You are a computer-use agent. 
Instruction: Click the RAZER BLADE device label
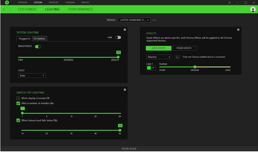pos(129,149)
